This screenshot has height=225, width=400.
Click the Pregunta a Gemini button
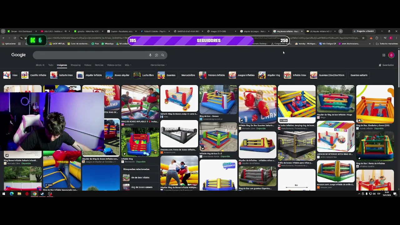[364, 31]
